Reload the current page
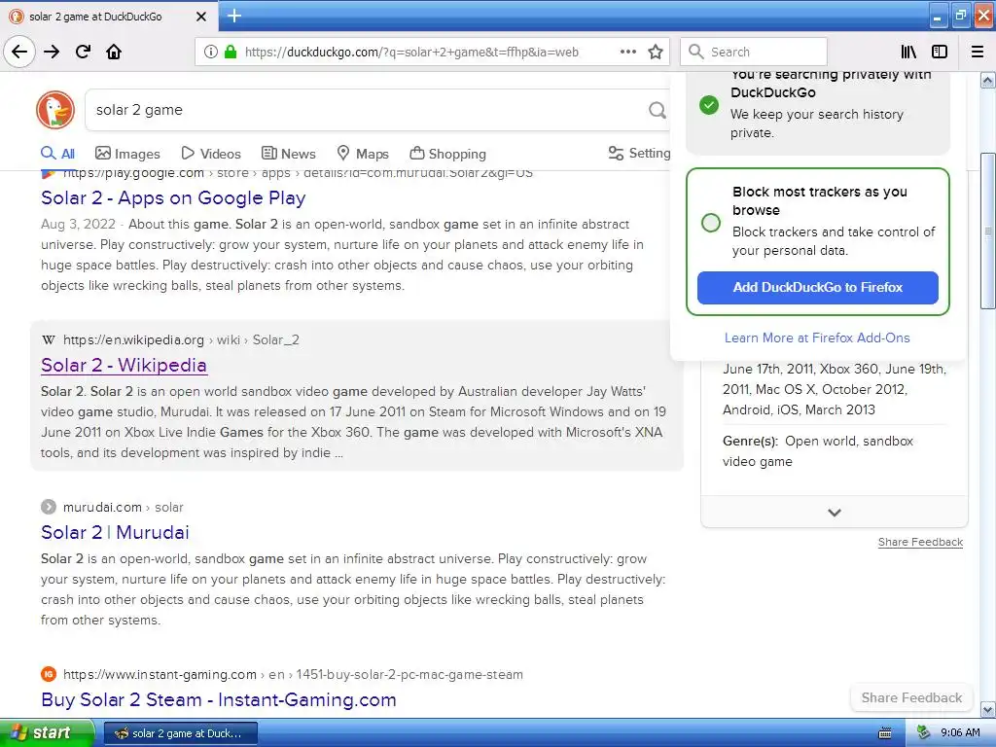 point(83,52)
